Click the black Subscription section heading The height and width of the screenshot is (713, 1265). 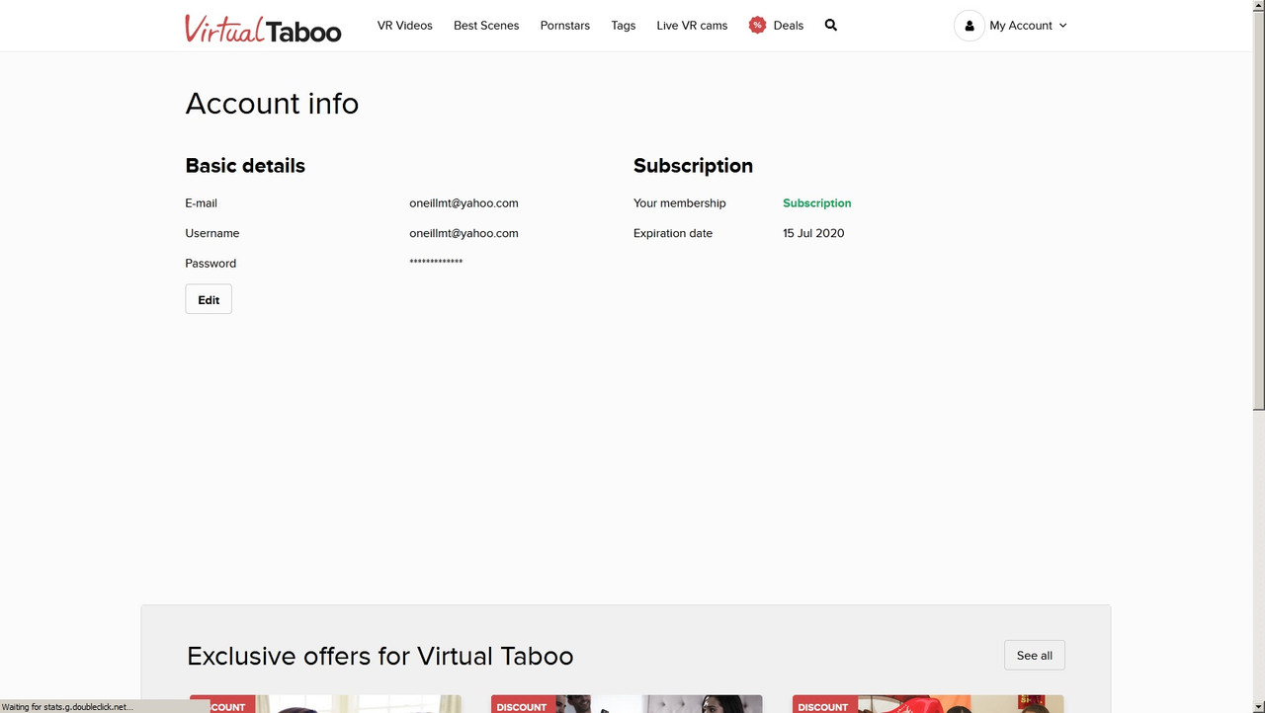pos(693,166)
